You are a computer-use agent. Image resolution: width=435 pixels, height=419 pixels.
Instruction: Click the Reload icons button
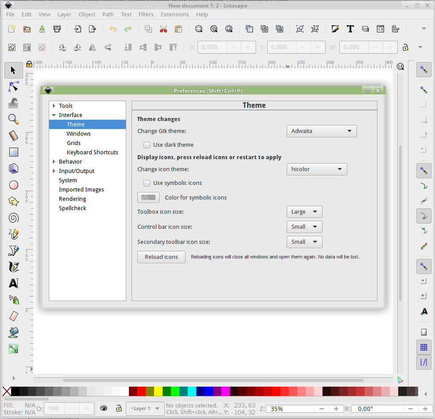click(x=161, y=257)
